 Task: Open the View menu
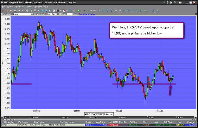coord(29,7)
